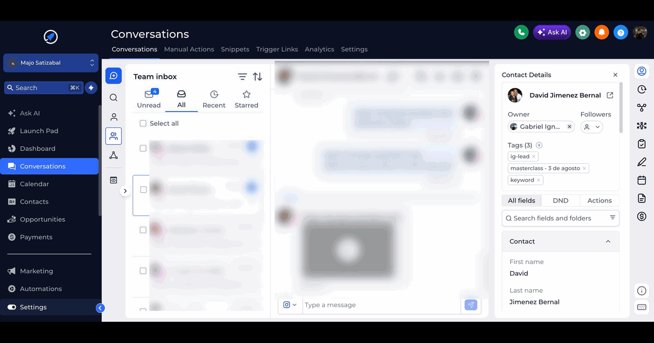
Task: Switch to the DND tab
Action: [560, 201]
